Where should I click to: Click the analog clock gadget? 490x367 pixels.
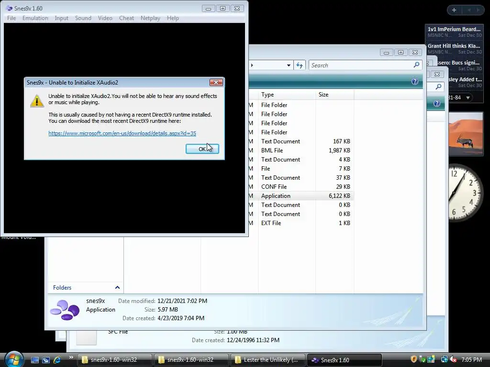tap(465, 194)
